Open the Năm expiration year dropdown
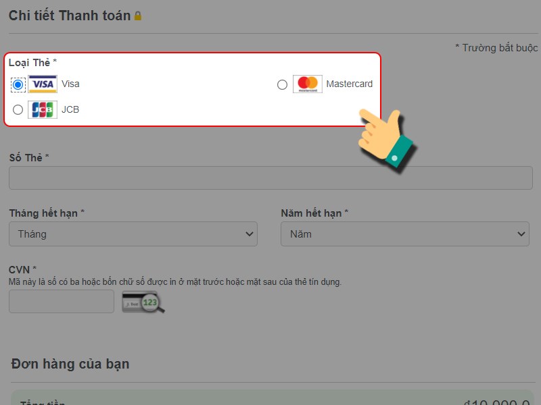The height and width of the screenshot is (405, 541). click(405, 234)
